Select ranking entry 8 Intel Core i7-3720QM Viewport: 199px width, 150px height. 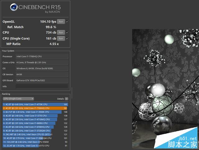35,131
